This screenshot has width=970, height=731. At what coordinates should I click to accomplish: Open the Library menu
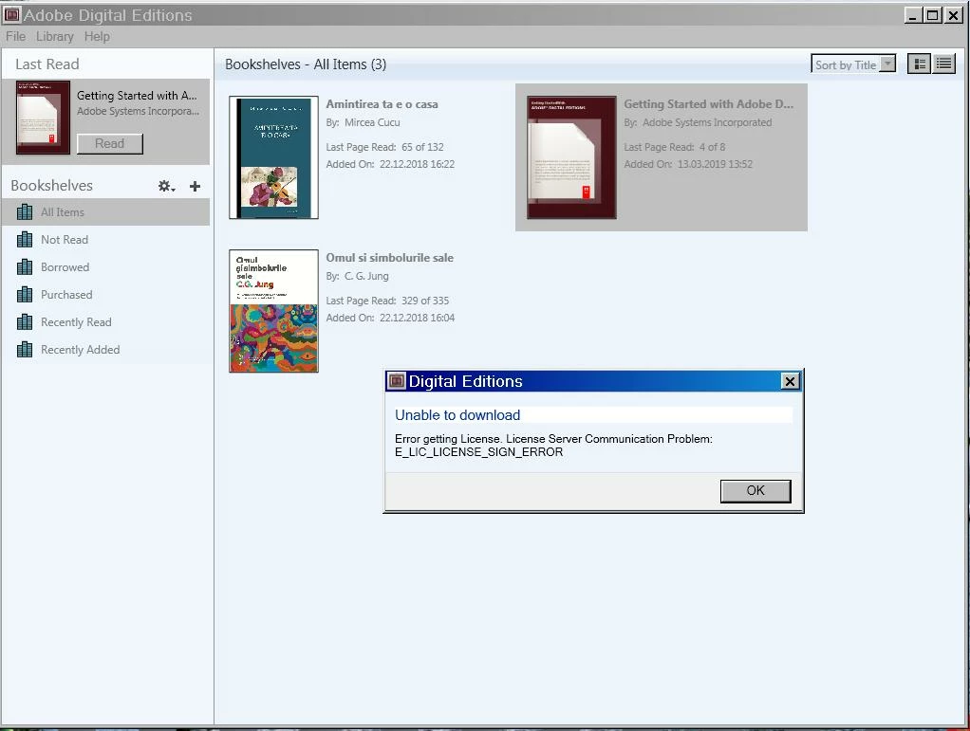click(54, 36)
